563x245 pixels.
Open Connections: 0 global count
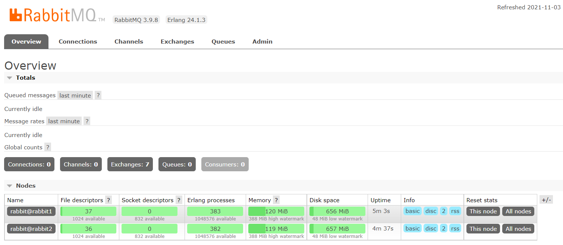[x=29, y=164]
